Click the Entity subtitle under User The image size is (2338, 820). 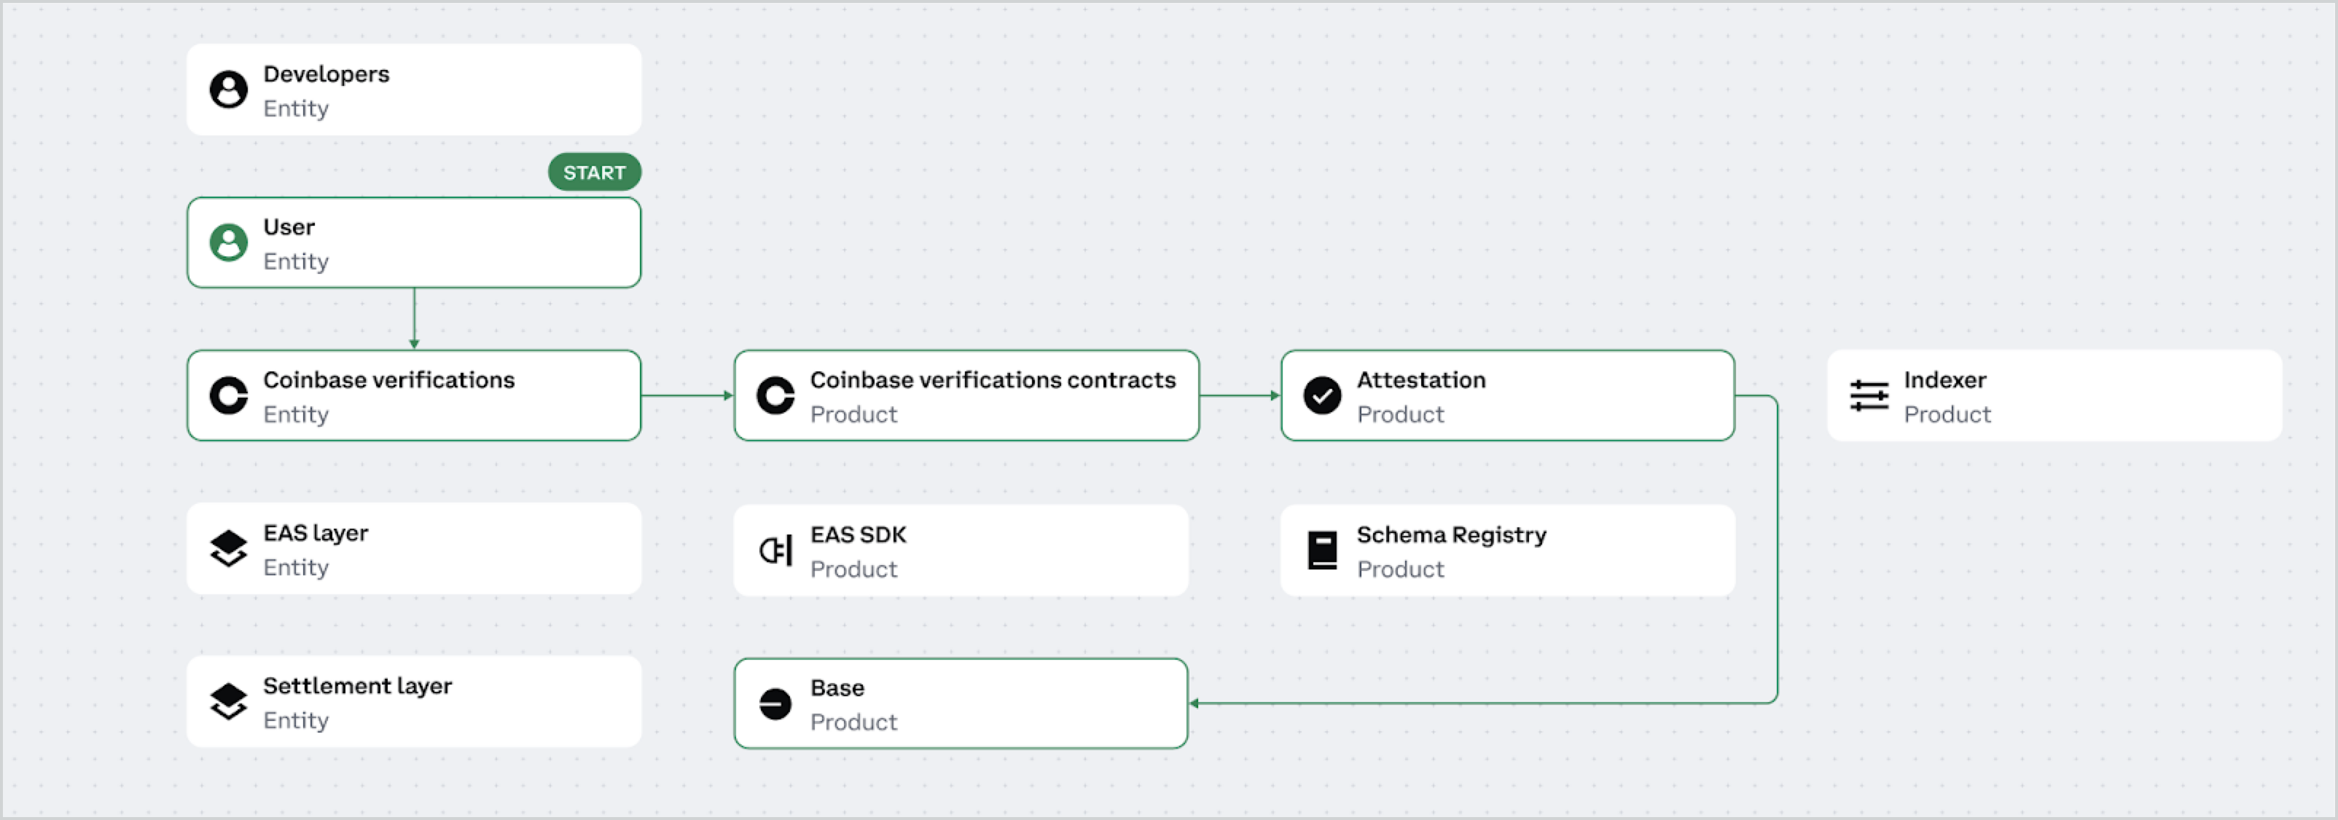(296, 262)
